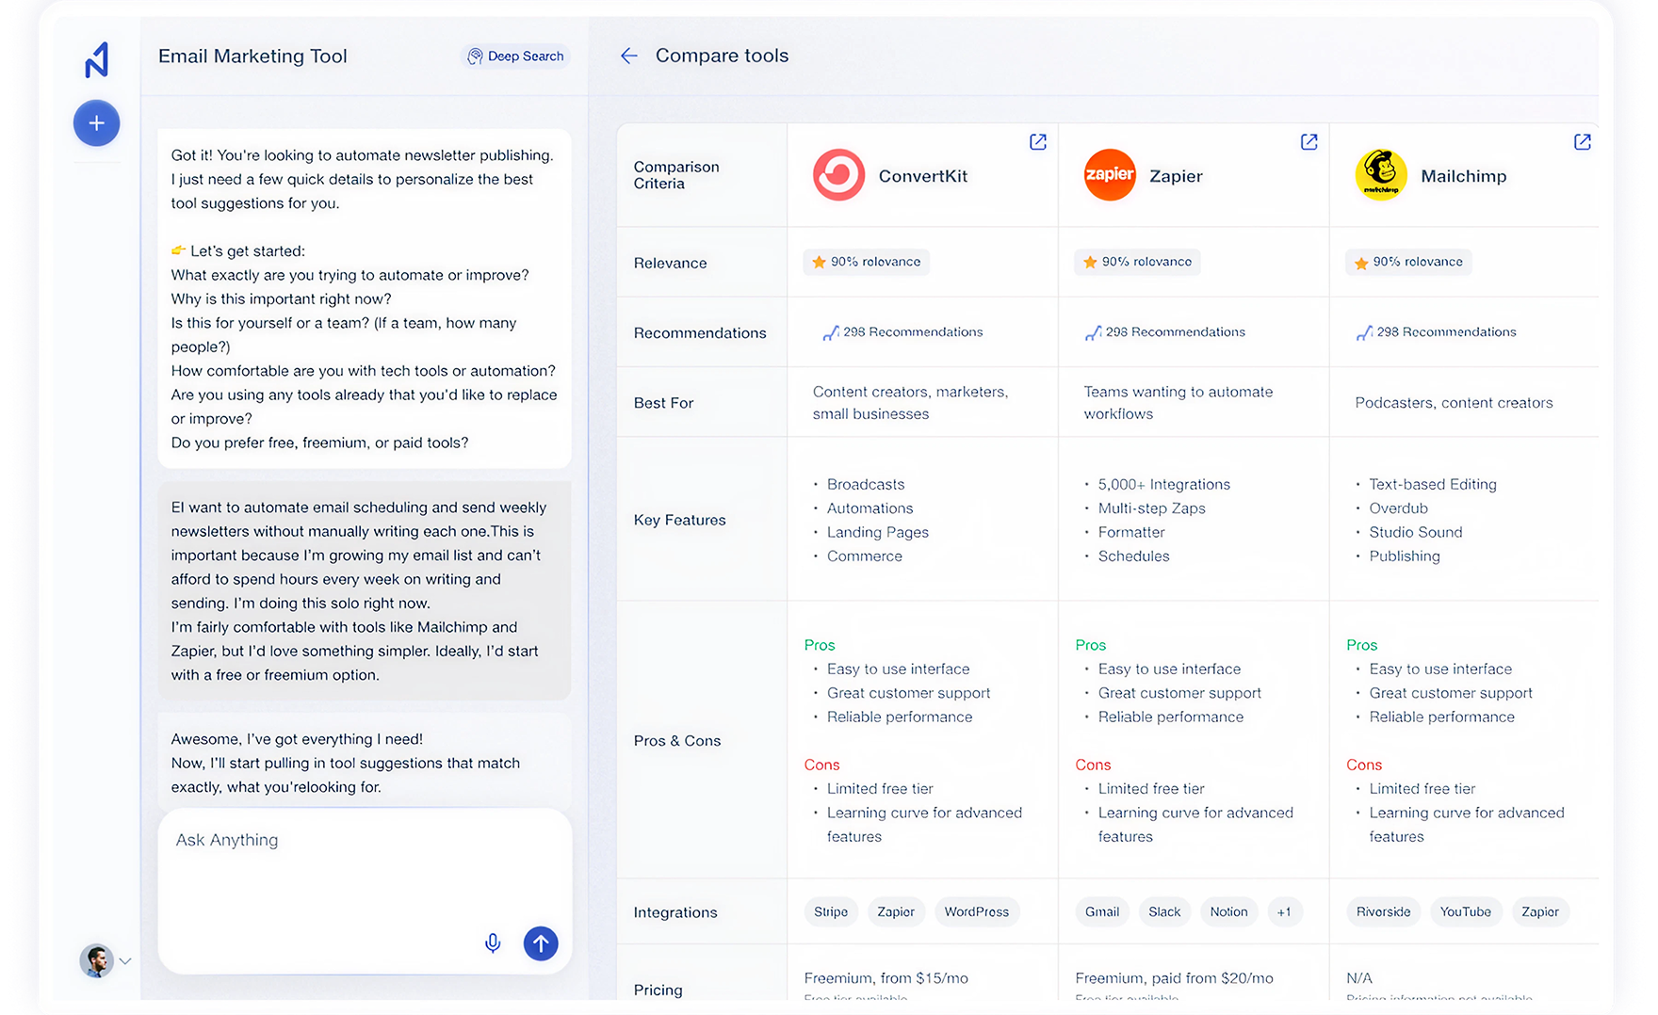1658x1015 pixels.
Task: Select the YouTube integration chip
Action: 1466,911
